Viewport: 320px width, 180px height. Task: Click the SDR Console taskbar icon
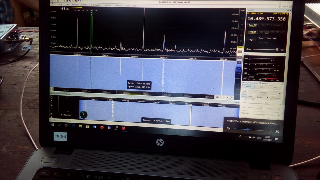tap(123, 128)
